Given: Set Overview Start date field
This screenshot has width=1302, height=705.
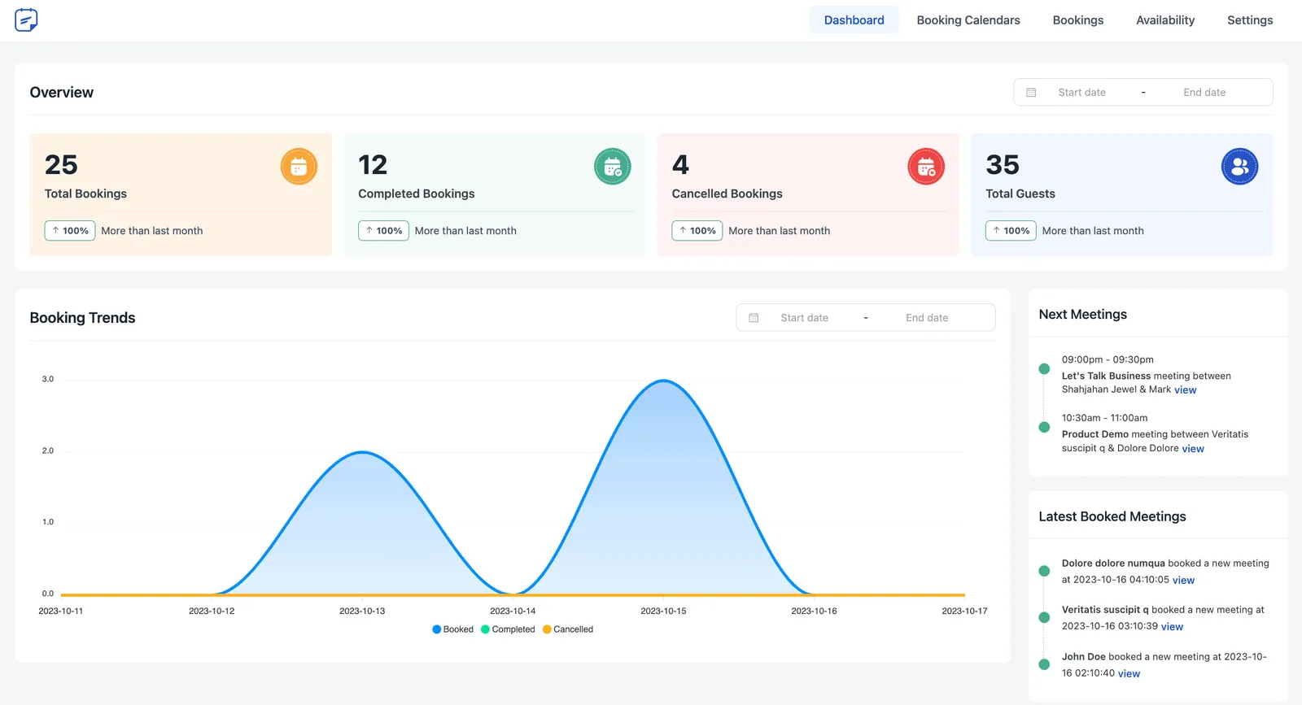Looking at the screenshot, I should [x=1082, y=93].
